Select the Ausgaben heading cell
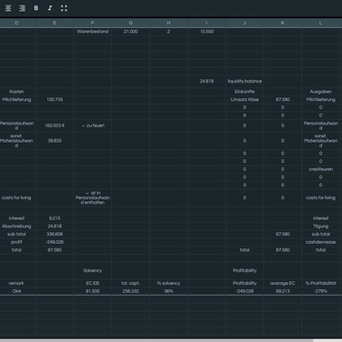Viewport: 342px width, 342px height. point(321,92)
